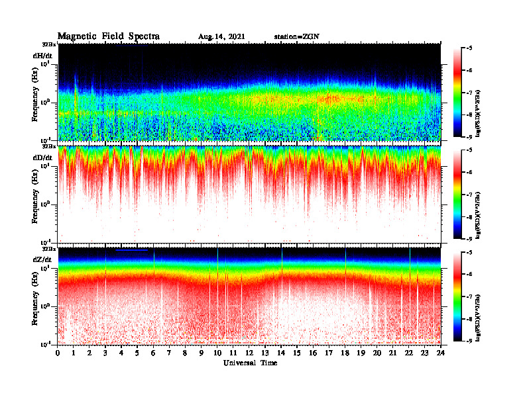
Task: Click the blue marker line atop dH/dt panel
Action: [x=132, y=45]
